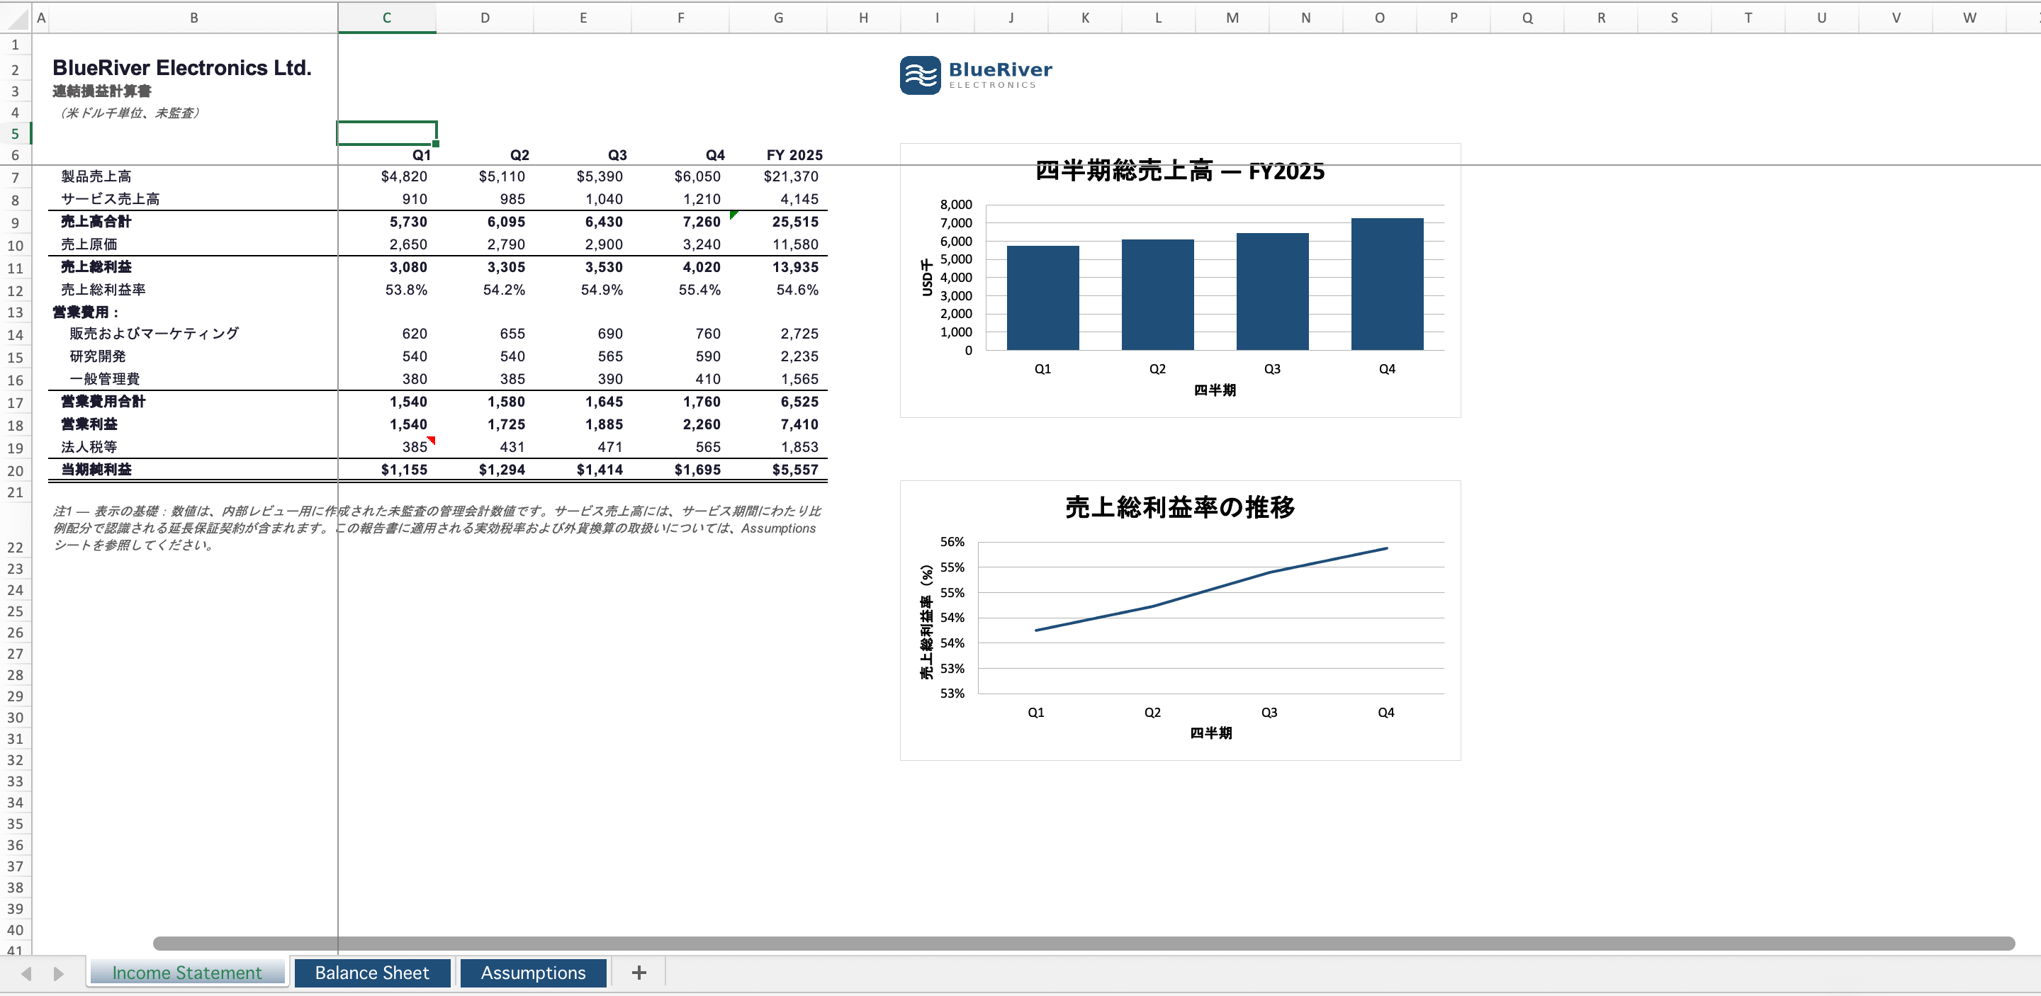Click the selected cell C5
The height and width of the screenshot is (996, 2041).
click(387, 133)
